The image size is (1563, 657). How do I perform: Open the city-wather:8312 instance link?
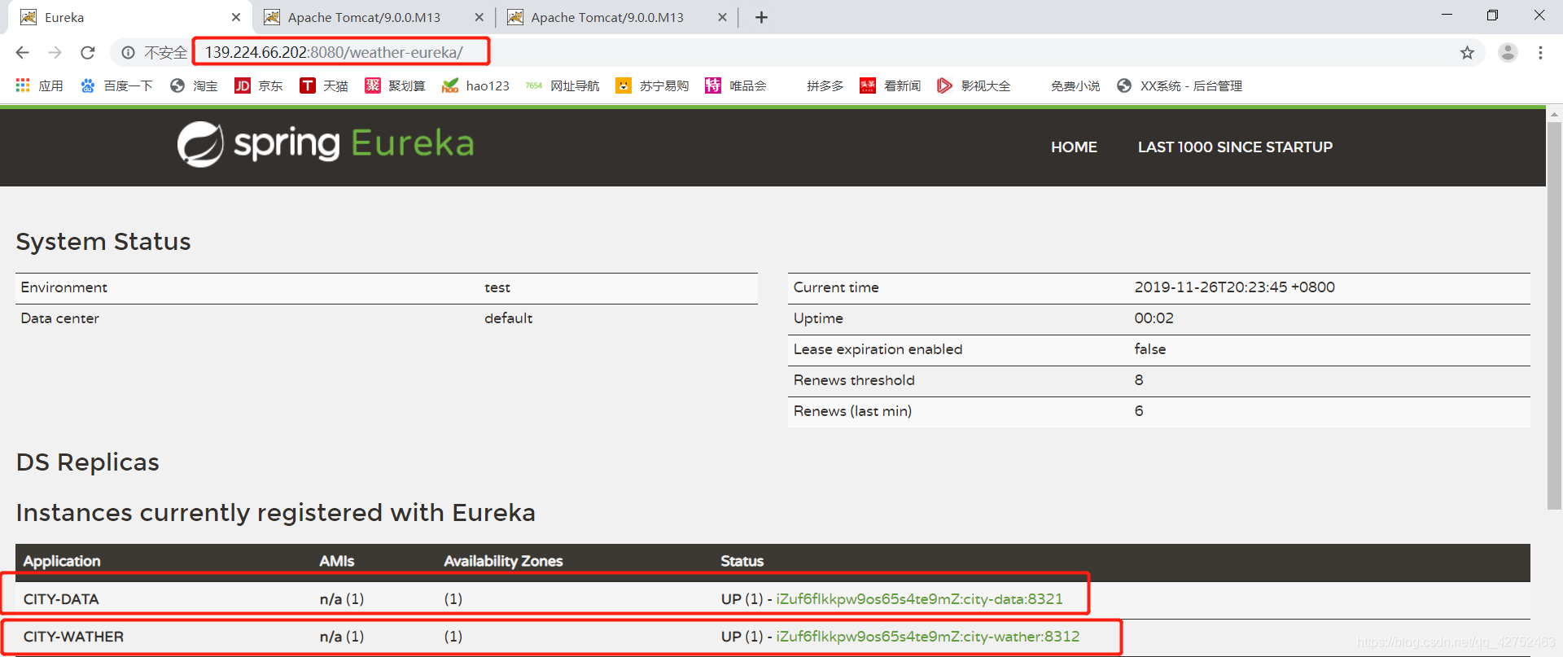click(928, 637)
